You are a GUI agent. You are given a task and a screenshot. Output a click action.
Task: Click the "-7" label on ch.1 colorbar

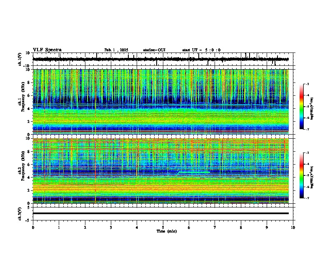tap(307, 129)
